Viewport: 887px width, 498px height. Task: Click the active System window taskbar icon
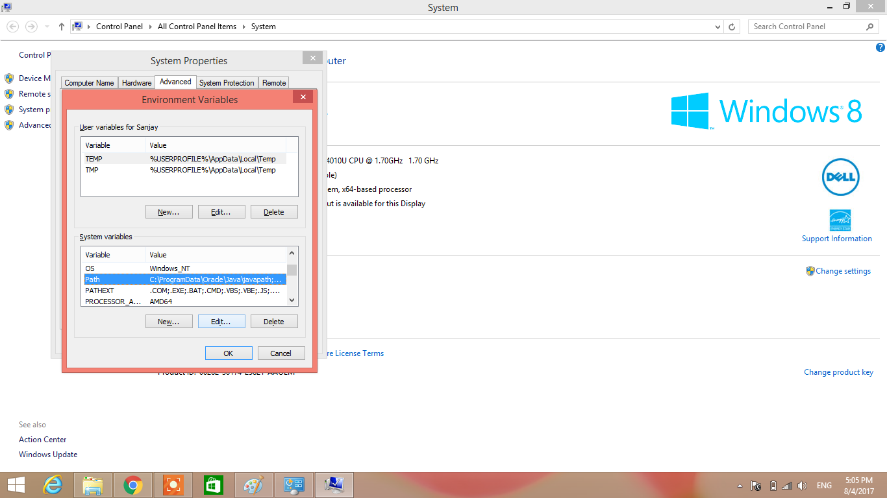(x=334, y=485)
